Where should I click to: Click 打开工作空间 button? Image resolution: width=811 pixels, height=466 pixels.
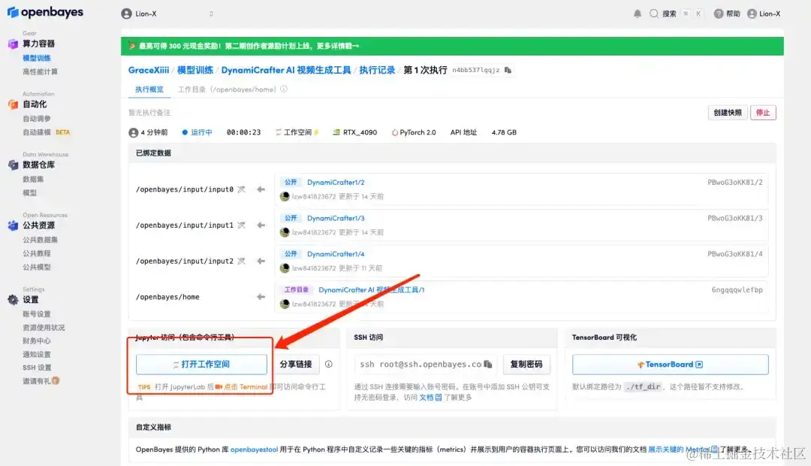[x=201, y=365]
